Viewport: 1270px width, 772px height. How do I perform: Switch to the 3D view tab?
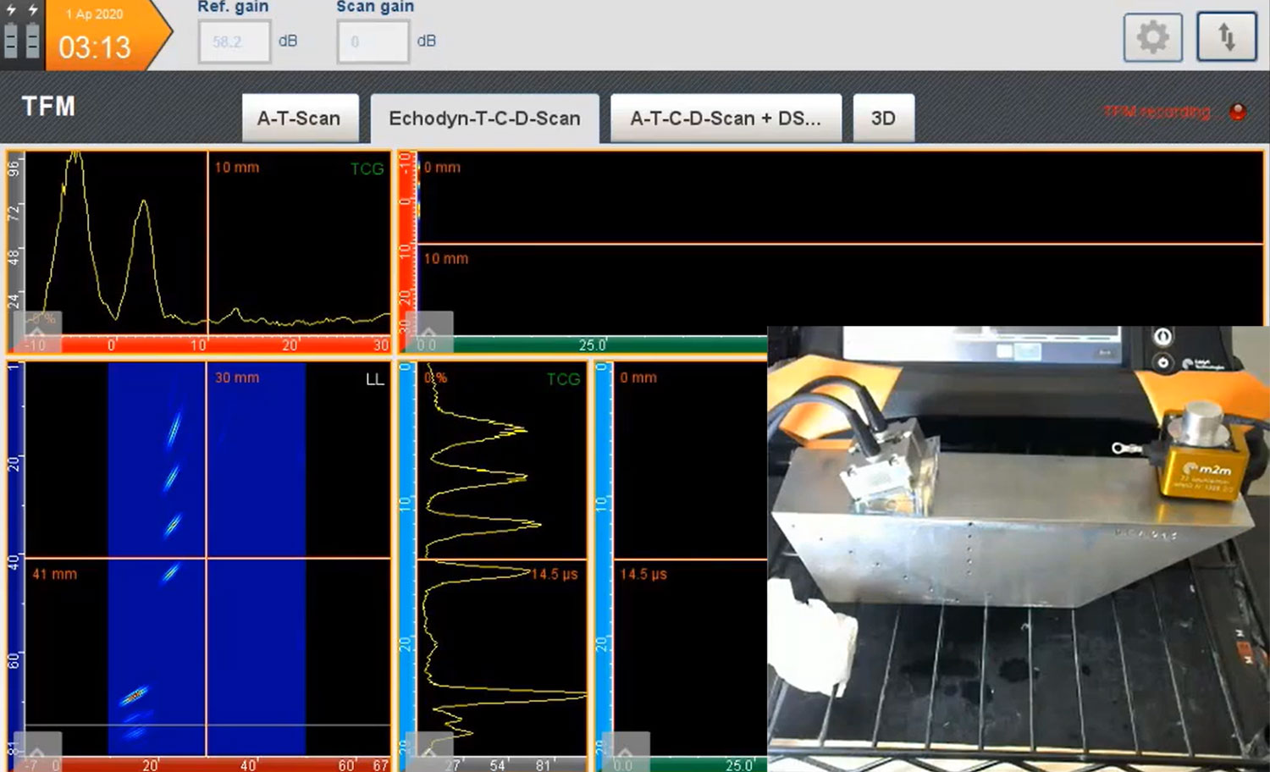tap(883, 119)
